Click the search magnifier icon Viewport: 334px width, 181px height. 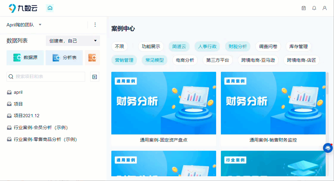[x=11, y=77]
